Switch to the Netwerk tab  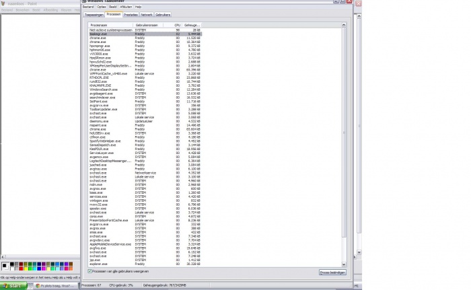[147, 15]
